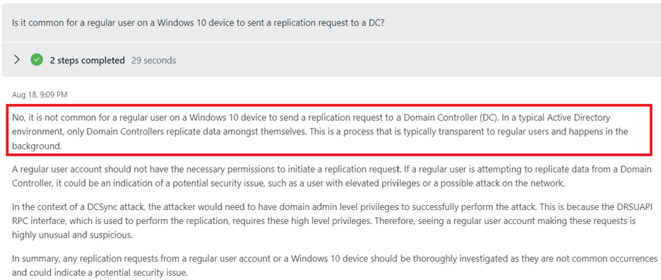Screen dimensions: 661x280
Task: Click the 'Active Directory' phrase in the first paragraph
Action: click(x=571, y=117)
